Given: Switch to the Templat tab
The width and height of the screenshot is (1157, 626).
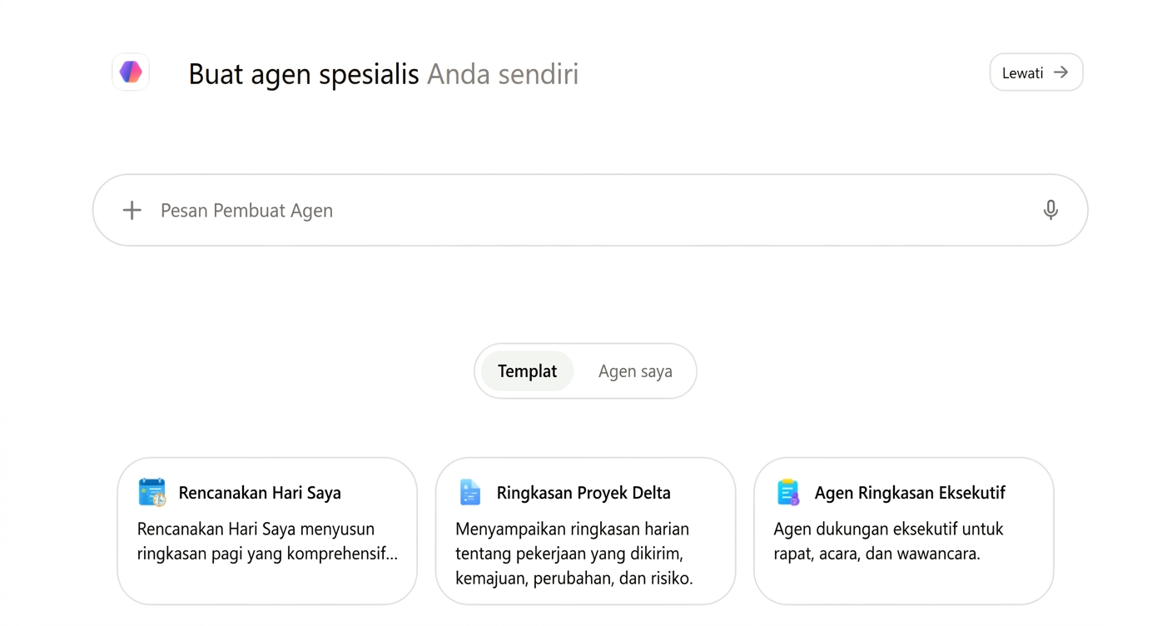Looking at the screenshot, I should 527,371.
